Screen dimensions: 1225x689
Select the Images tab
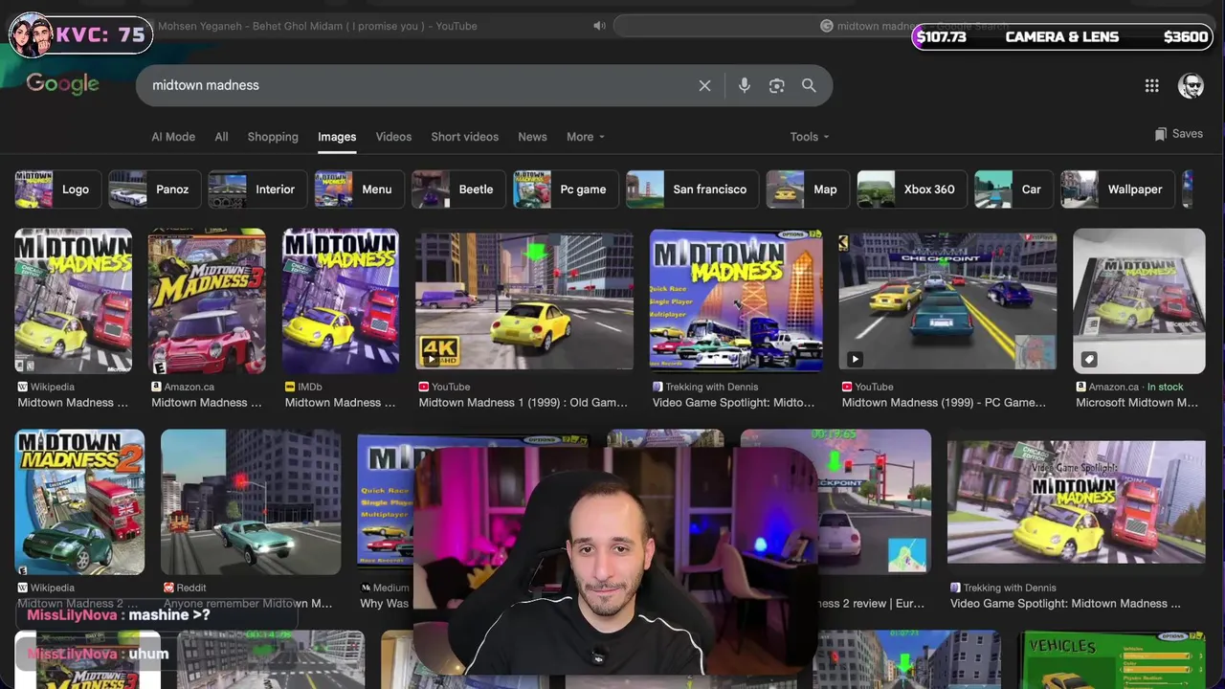[337, 137]
